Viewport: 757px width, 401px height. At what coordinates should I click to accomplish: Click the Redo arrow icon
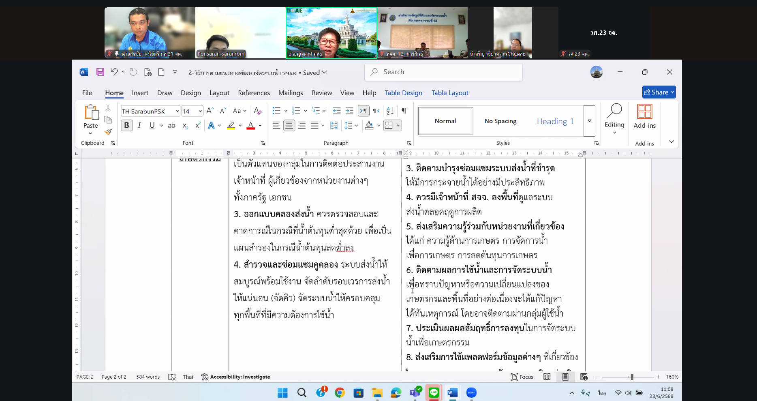pyautogui.click(x=133, y=72)
